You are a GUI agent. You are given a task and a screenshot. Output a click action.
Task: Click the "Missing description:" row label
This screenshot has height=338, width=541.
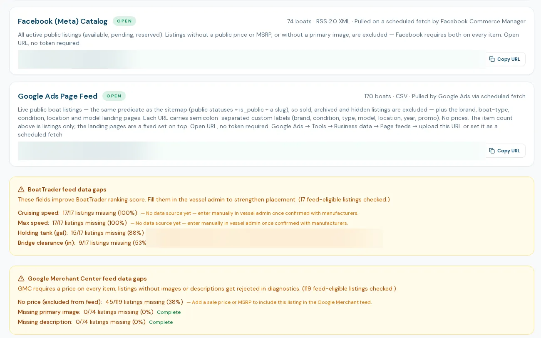[x=45, y=322]
